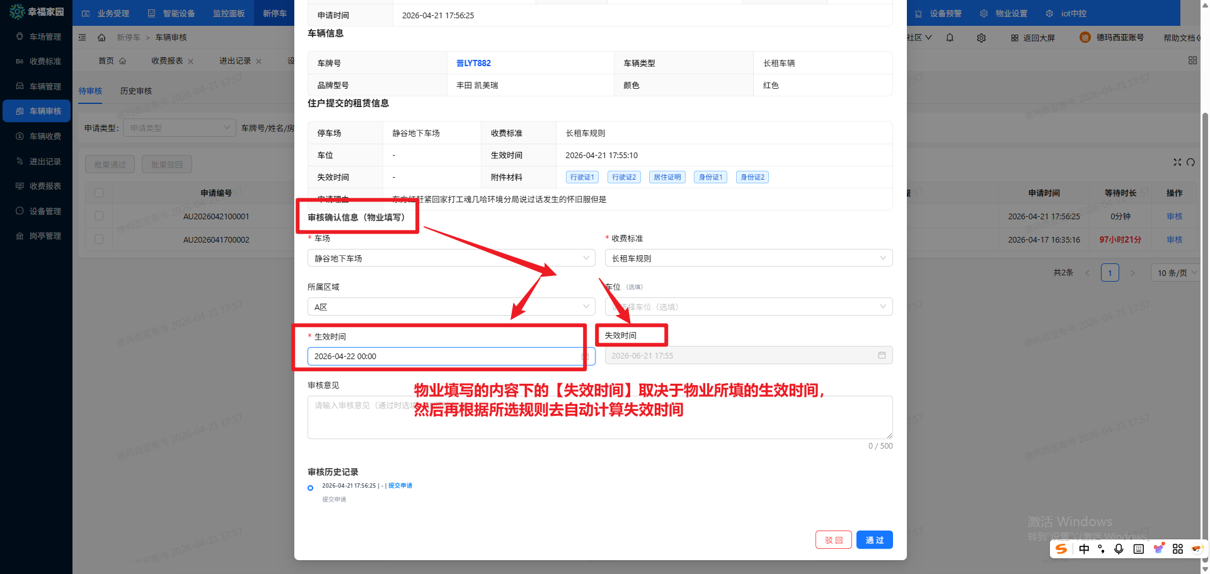This screenshot has width=1210, height=574.
Task: Check the select-all checkbox in the table header
Action: (99, 193)
